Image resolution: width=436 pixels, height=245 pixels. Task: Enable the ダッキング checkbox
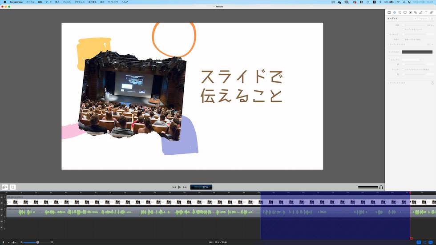point(388,34)
